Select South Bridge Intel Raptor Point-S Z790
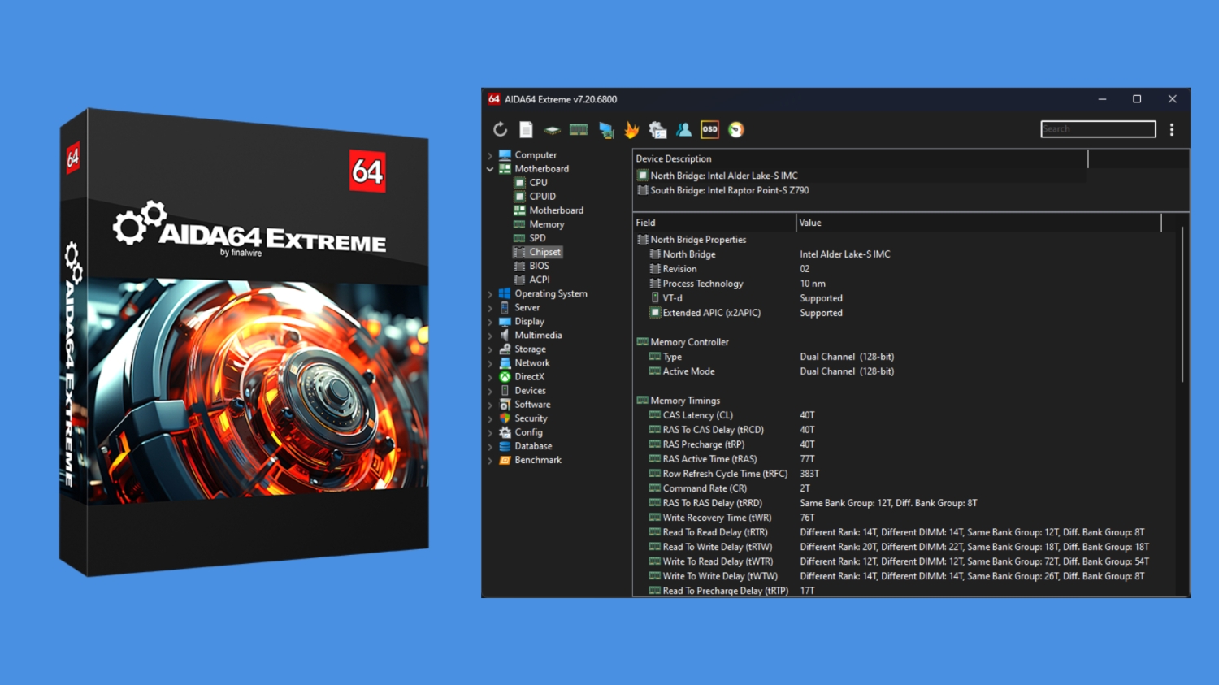 [x=729, y=190]
